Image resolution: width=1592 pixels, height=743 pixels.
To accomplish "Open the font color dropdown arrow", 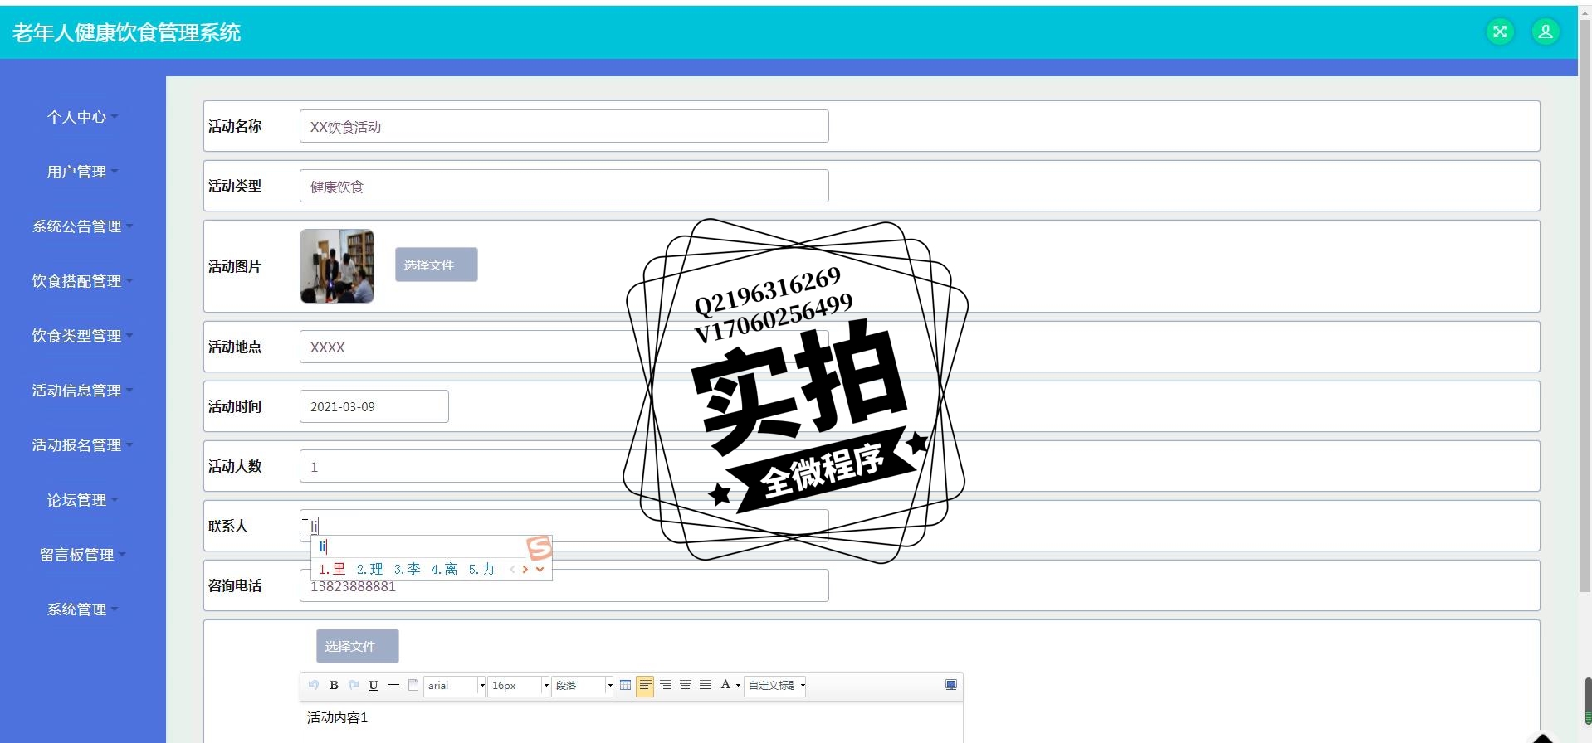I will click(x=738, y=686).
